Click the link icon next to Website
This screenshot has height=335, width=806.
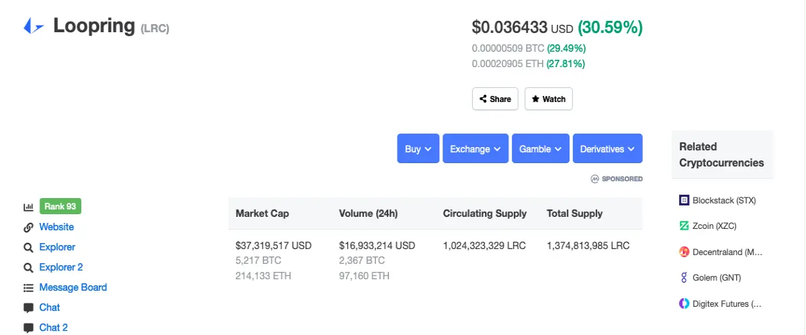(x=28, y=227)
